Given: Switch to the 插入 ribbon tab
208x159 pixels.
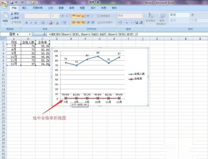Looking at the screenshot, I should [x=25, y=8].
